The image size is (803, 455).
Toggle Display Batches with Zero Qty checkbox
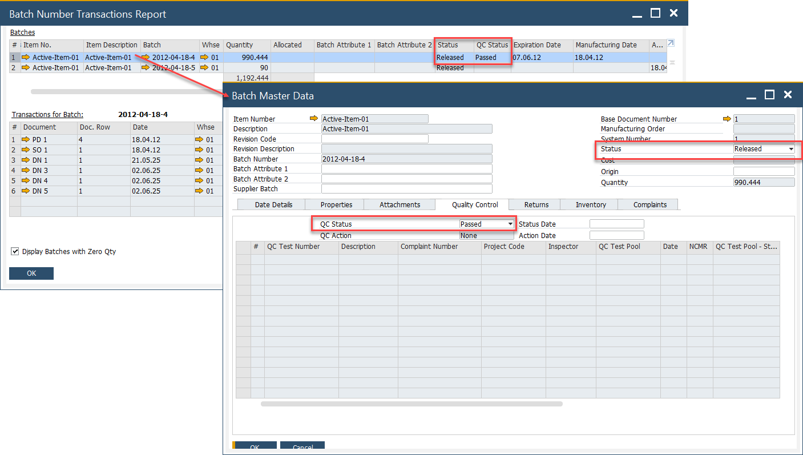click(15, 251)
